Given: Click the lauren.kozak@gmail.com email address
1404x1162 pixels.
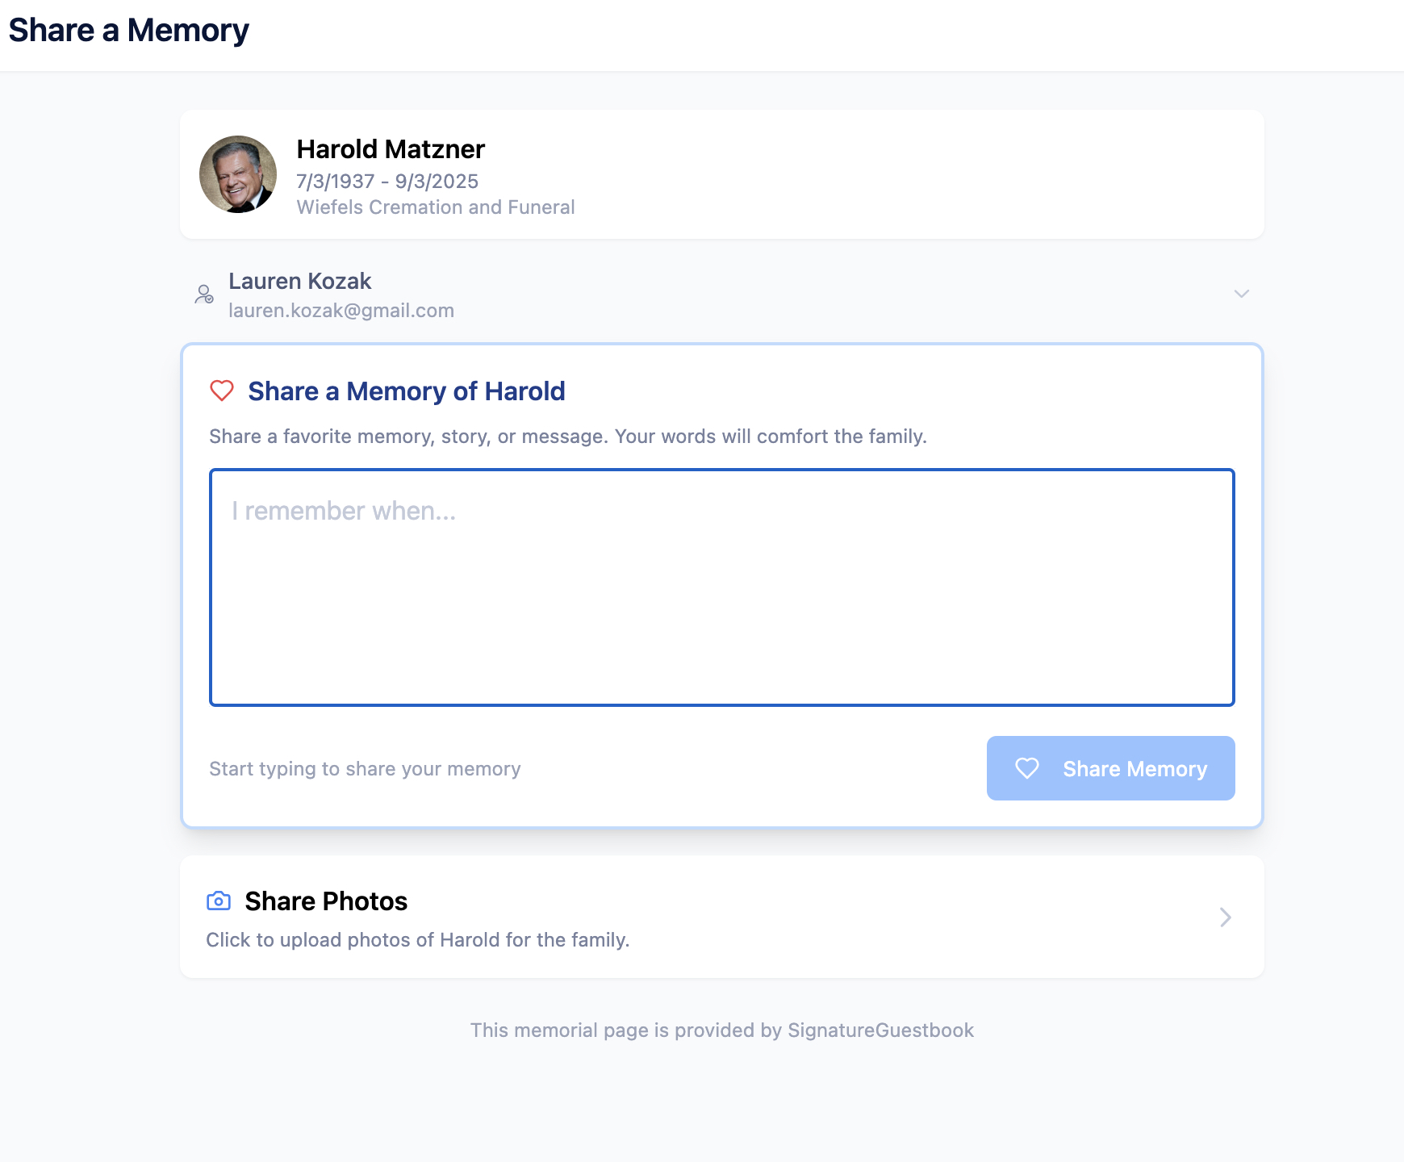Looking at the screenshot, I should [x=341, y=311].
